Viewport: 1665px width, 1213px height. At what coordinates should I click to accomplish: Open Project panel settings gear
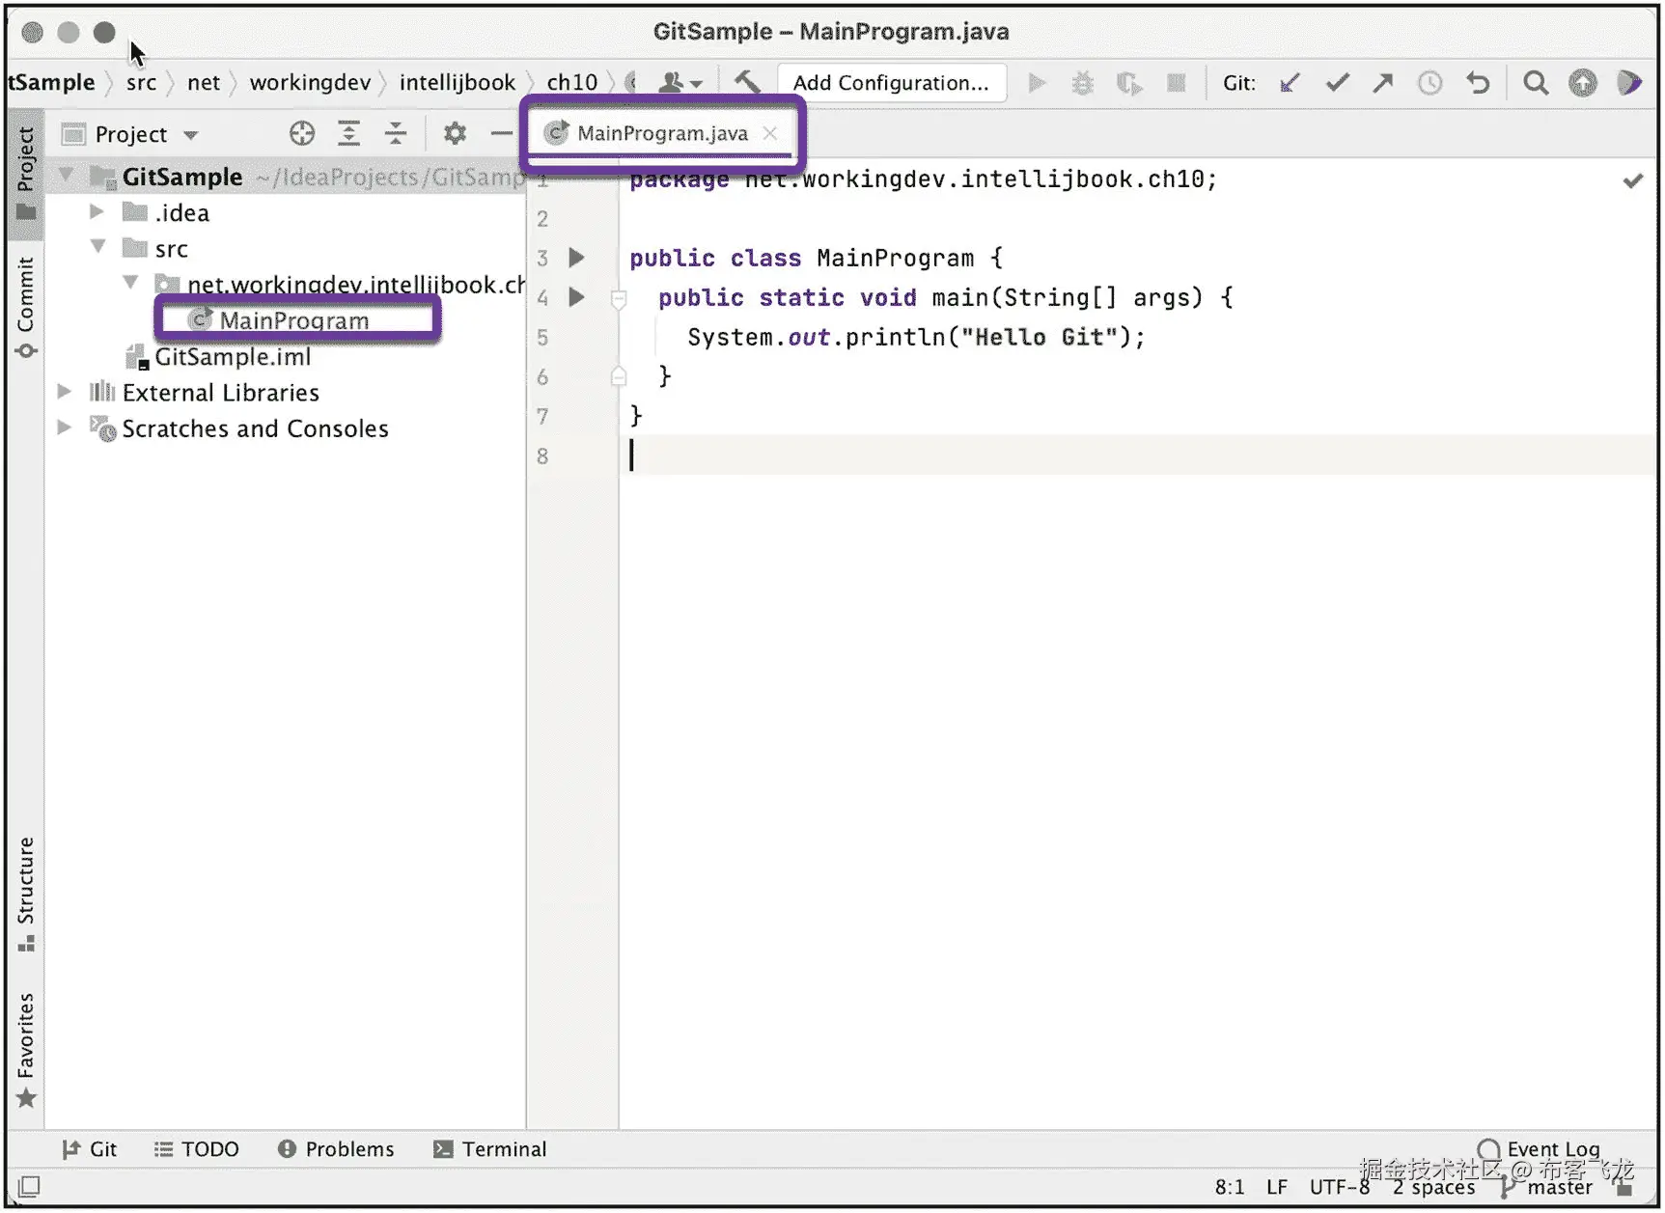[455, 133]
